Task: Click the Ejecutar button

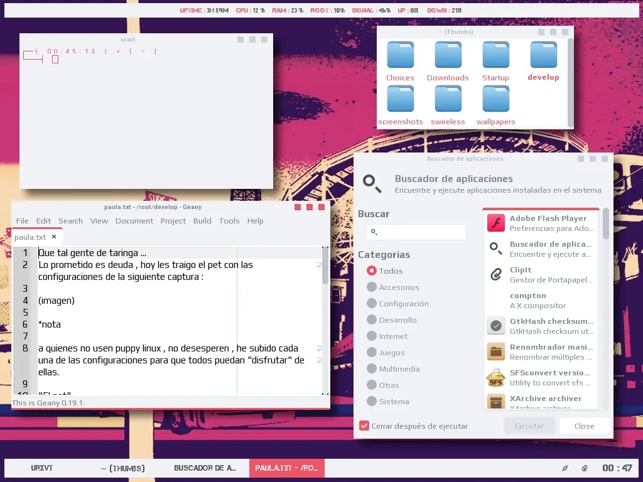Action: [x=529, y=426]
